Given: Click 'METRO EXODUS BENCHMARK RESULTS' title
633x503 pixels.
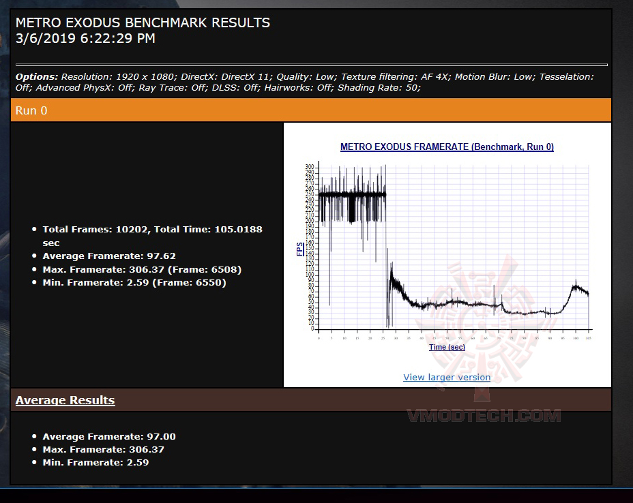Looking at the screenshot, I should coord(143,22).
